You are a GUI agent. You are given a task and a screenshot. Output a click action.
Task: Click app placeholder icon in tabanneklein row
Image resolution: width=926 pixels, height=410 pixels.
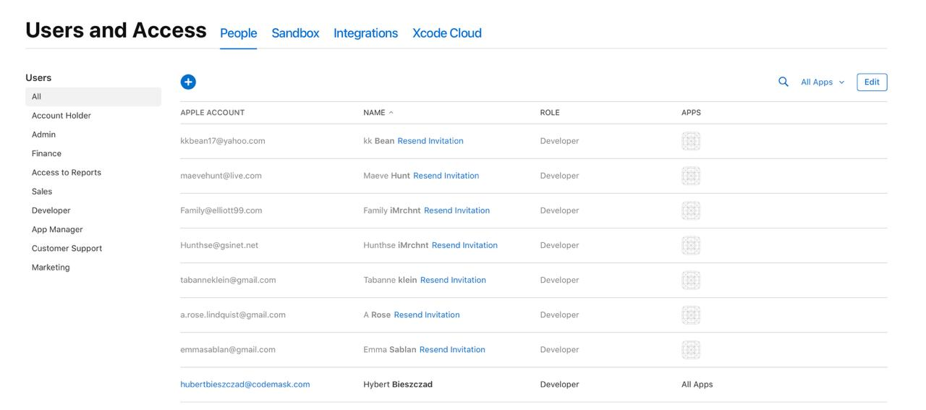(691, 280)
